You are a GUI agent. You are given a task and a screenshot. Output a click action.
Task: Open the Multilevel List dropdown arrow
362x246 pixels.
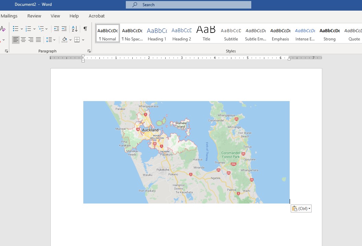point(46,29)
